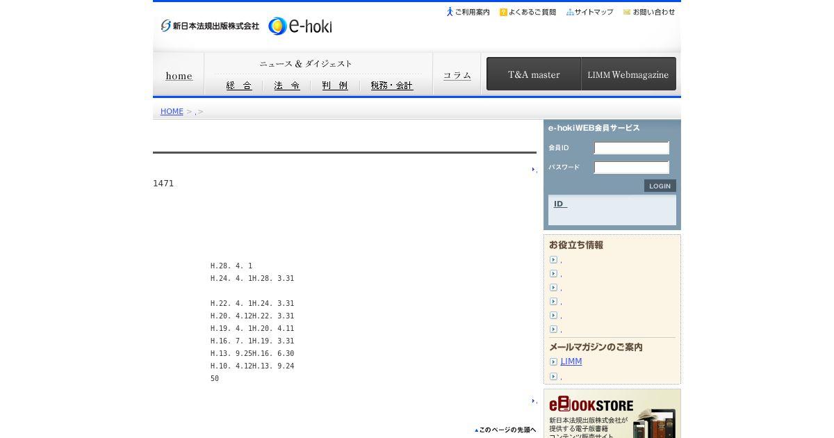Viewport: 834px width, 438px height.
Task: Select the H.28. 4. 1 date row
Action: click(x=231, y=266)
